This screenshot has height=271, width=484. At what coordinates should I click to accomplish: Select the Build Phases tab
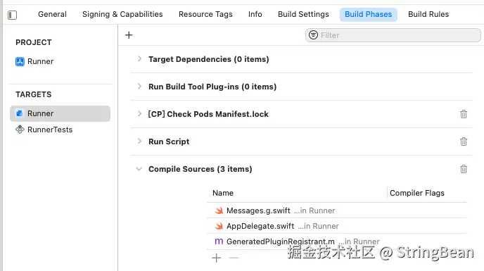coord(368,15)
